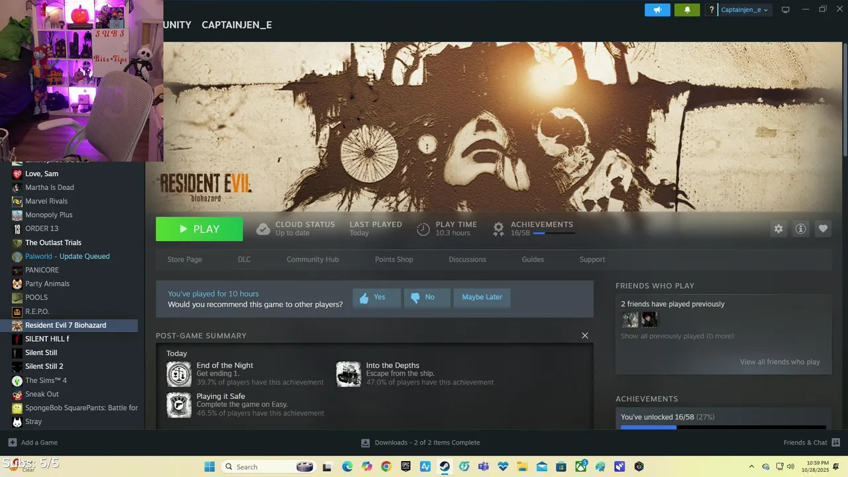Open Microsoft Teams from the taskbar
Screen dimensions: 848x477
click(484, 466)
